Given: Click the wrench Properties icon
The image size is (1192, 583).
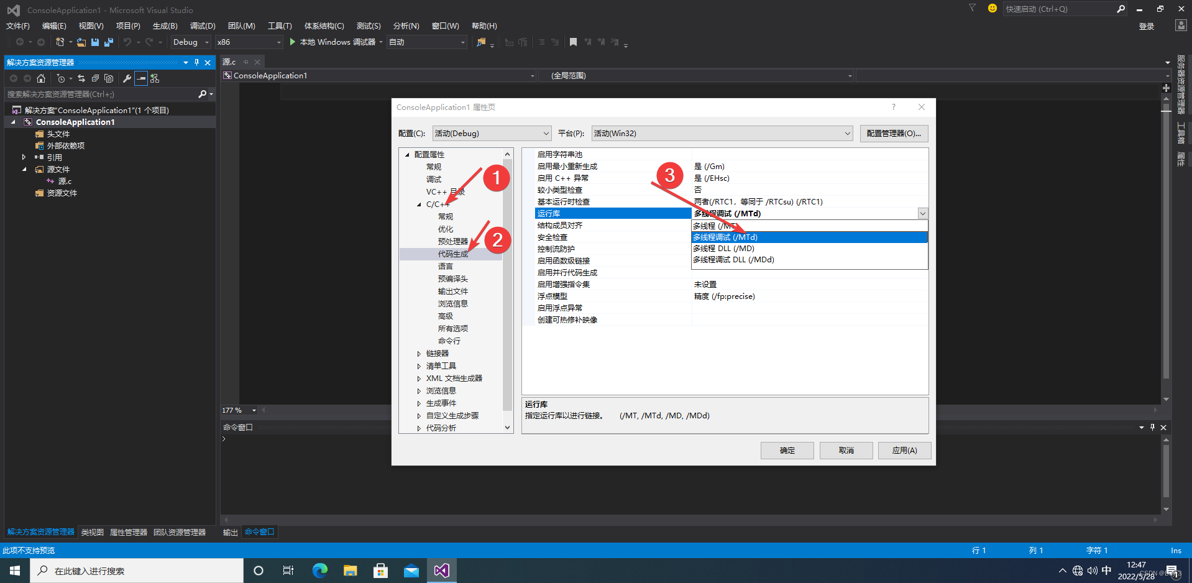Looking at the screenshot, I should [127, 78].
